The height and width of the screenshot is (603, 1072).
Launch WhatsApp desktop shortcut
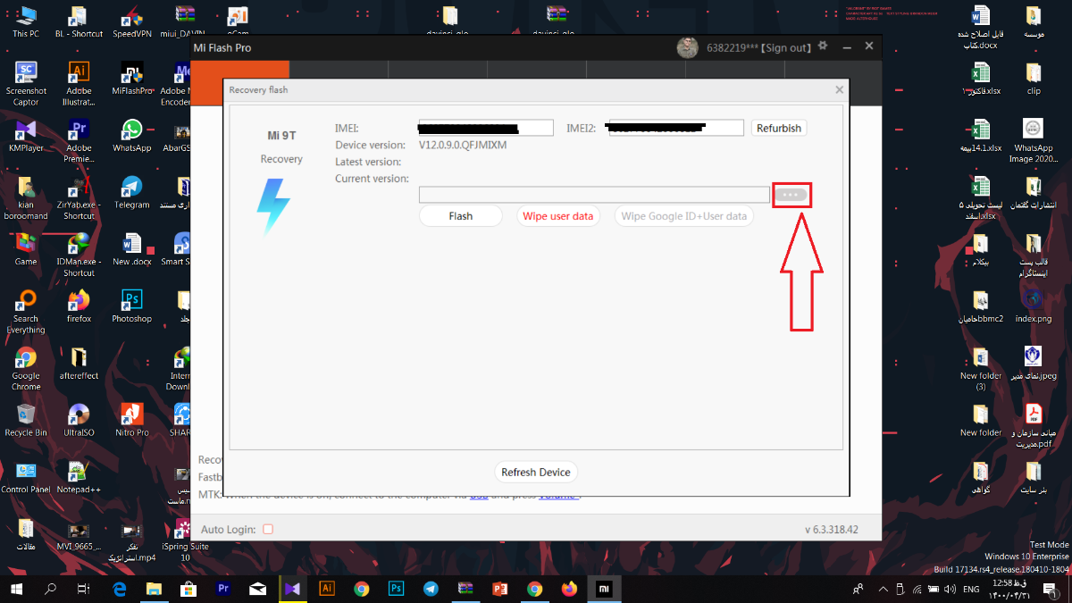132,135
